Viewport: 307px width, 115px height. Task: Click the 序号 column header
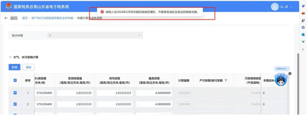coord(28,80)
